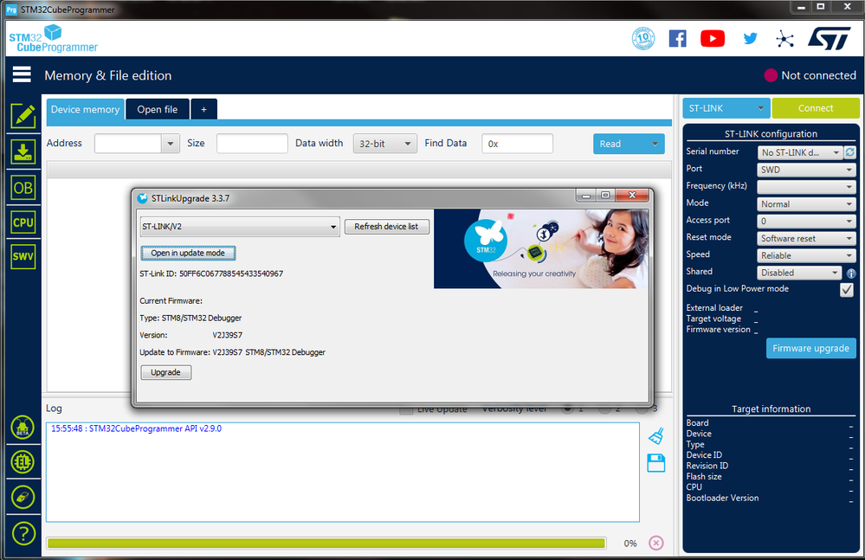Expand the Read button dropdown arrow

pos(655,144)
